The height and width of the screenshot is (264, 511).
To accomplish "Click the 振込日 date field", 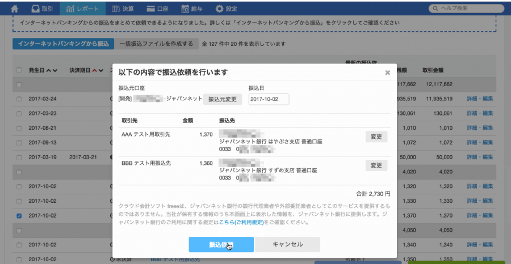I will pyautogui.click(x=269, y=99).
